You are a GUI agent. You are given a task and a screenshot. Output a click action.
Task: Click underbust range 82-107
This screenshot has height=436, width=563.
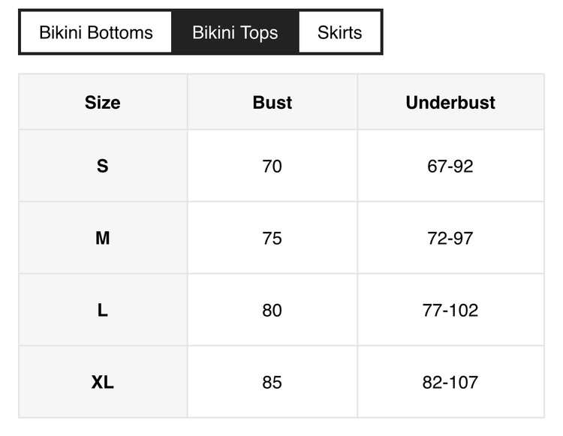click(x=450, y=382)
